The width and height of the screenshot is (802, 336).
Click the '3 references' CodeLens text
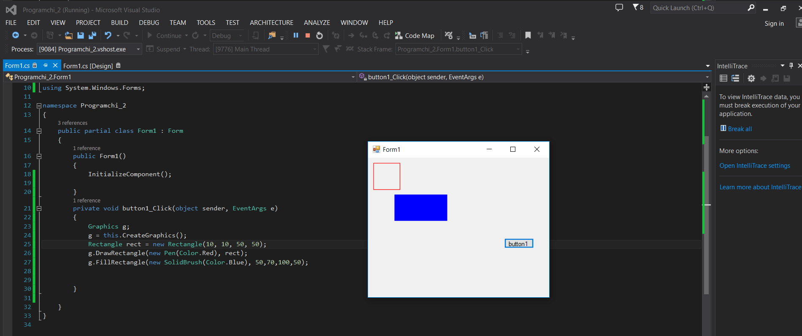click(73, 123)
